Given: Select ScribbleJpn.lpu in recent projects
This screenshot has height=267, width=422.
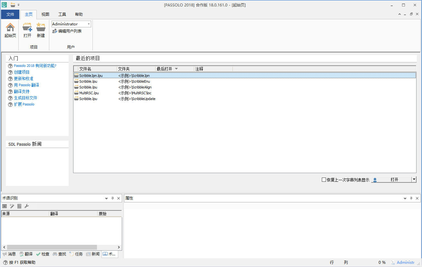Looking at the screenshot, I should pos(245,76).
